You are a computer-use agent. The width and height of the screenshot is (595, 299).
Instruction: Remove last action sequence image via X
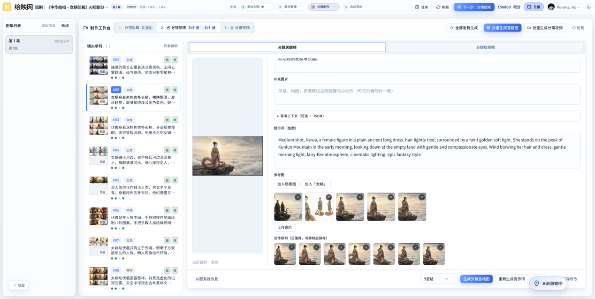440,247
